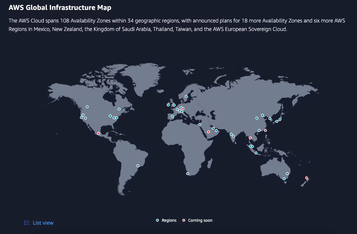
Task: Select the Bahrain region marker
Action: click(213, 128)
